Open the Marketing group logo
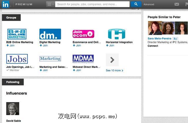Image resolution: width=188 pixels, height=123 pixels. click(x=50, y=59)
